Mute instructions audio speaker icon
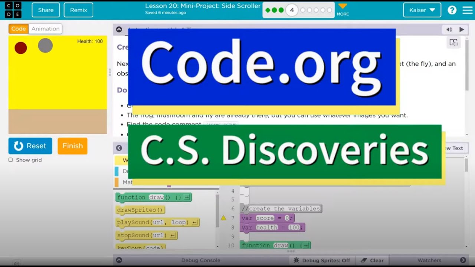Image resolution: width=475 pixels, height=267 pixels. (449, 29)
